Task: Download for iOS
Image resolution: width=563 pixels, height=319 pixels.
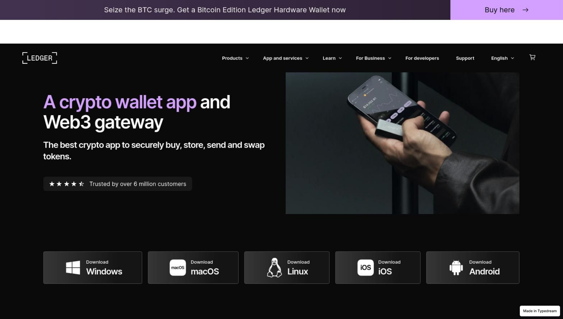Action: click(x=378, y=268)
